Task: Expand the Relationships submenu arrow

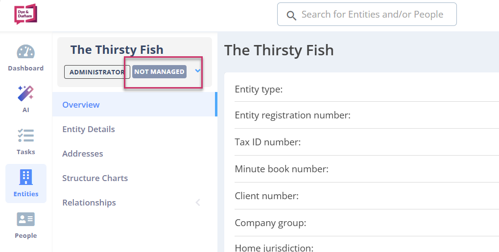Action: (x=198, y=203)
